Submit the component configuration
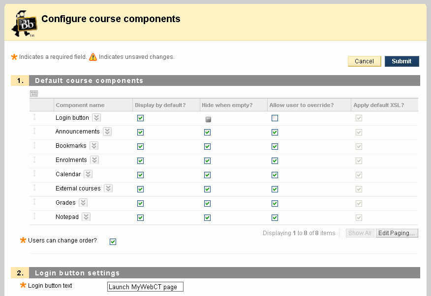Screen dimensions: 431x296 tap(401, 61)
